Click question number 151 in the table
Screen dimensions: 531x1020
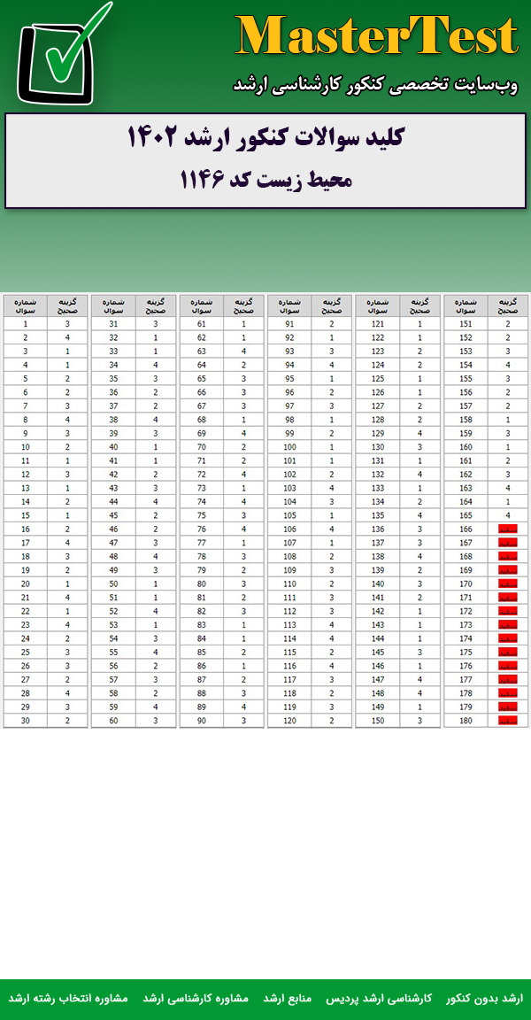click(466, 323)
